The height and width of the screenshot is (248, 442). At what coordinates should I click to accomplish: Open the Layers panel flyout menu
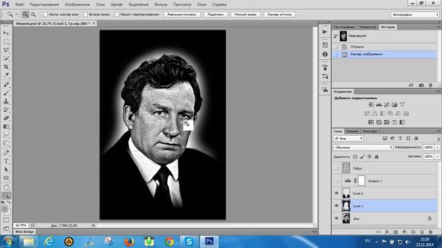tap(438, 132)
